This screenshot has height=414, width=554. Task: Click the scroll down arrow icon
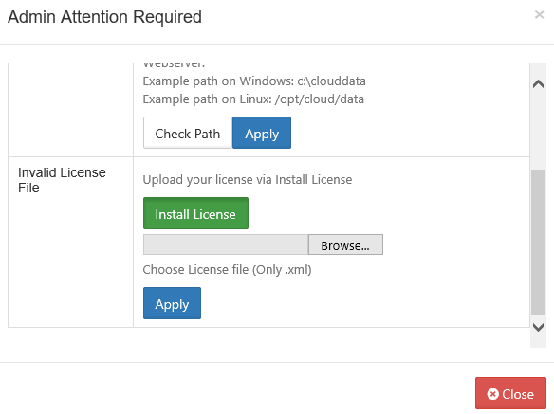(538, 328)
